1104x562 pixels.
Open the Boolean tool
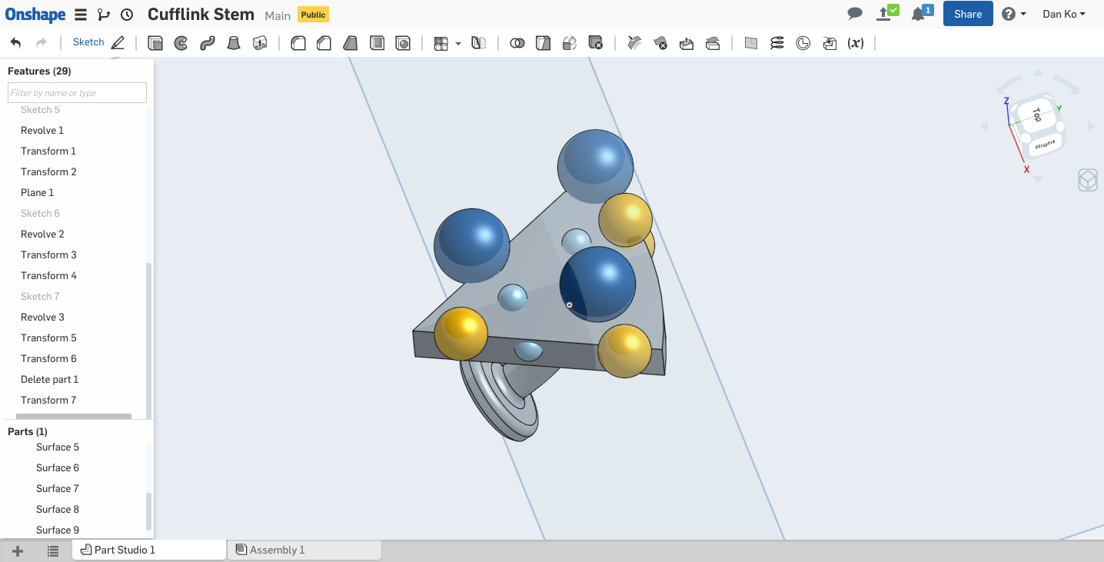point(517,43)
